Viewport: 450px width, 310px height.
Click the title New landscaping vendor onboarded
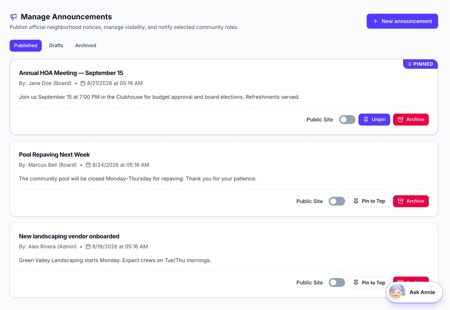(69, 236)
